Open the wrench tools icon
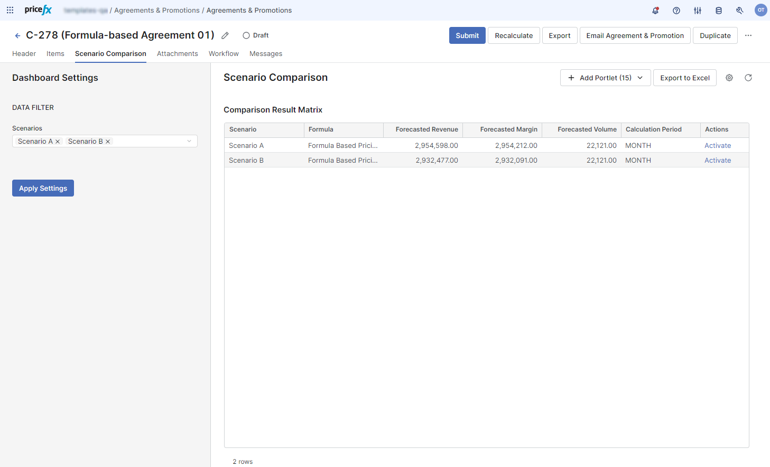 pos(740,11)
